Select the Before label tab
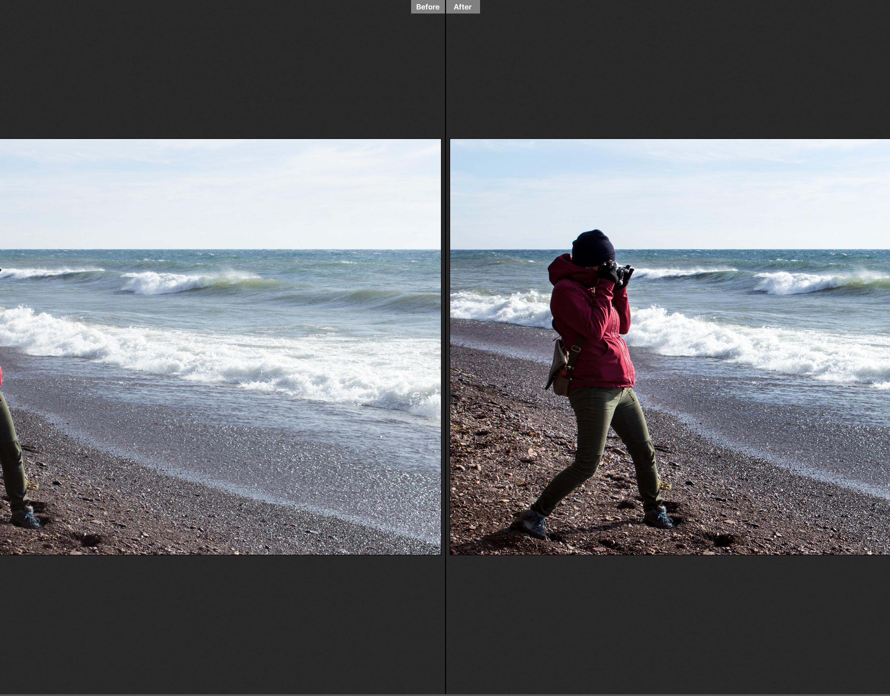The width and height of the screenshot is (890, 696). point(428,7)
